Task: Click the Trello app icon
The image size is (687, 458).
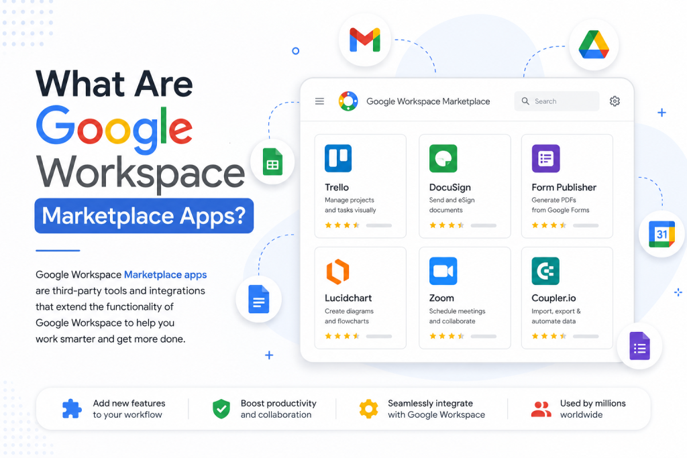Action: point(338,158)
